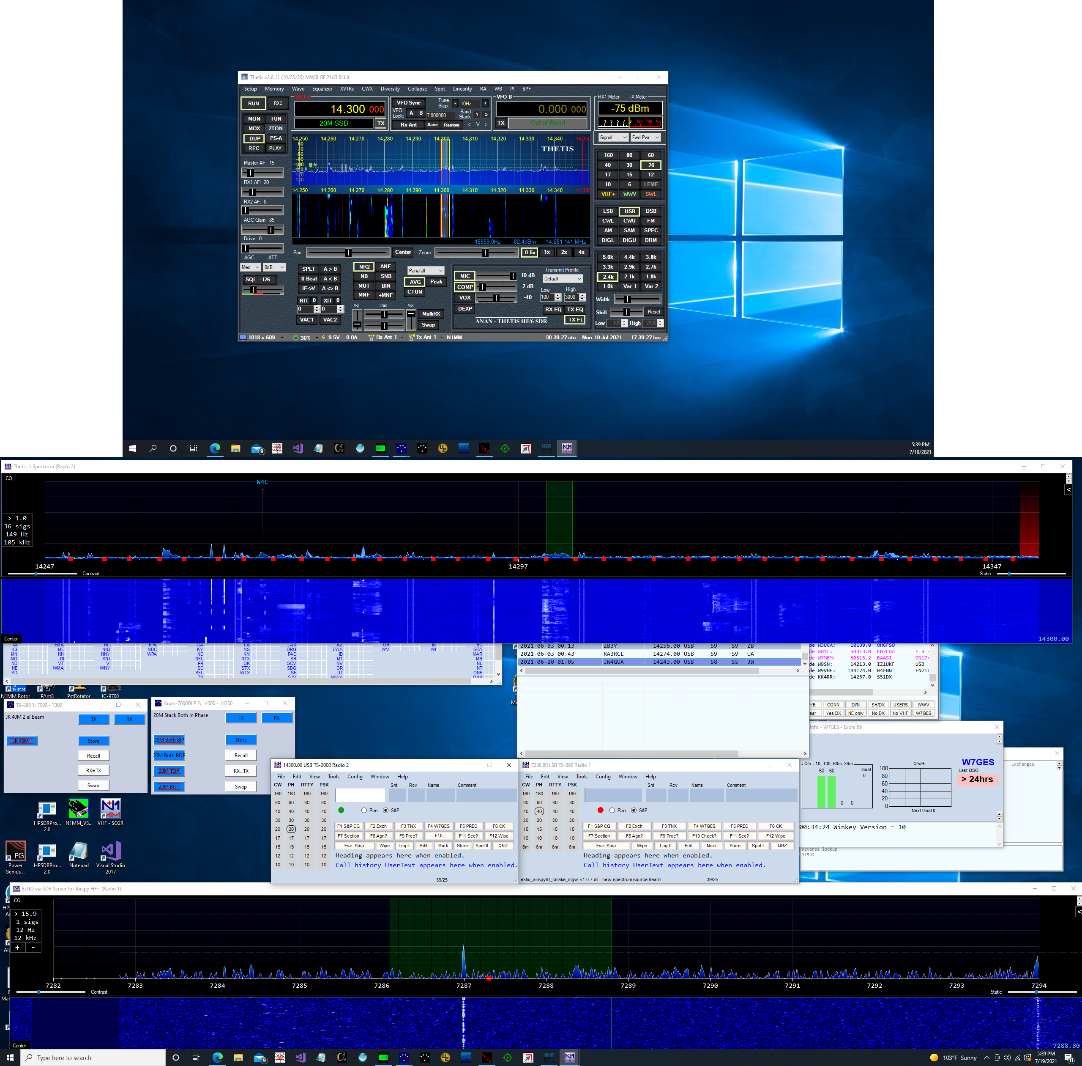Increase transmit filter Low 100 stepper
Screen dimensions: 1082x1066
tap(558, 295)
